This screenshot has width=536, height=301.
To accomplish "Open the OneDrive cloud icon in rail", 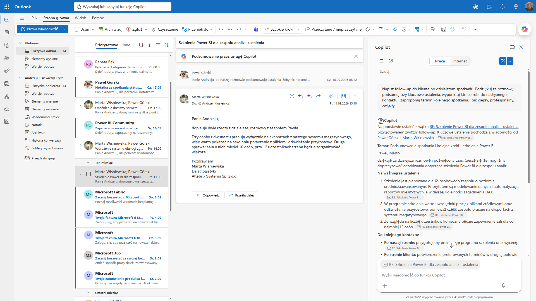I will (x=7, y=109).
